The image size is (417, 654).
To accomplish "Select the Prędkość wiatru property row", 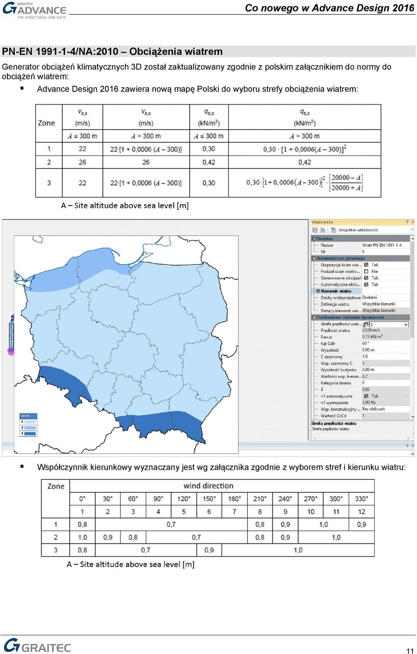I will coord(361,330).
